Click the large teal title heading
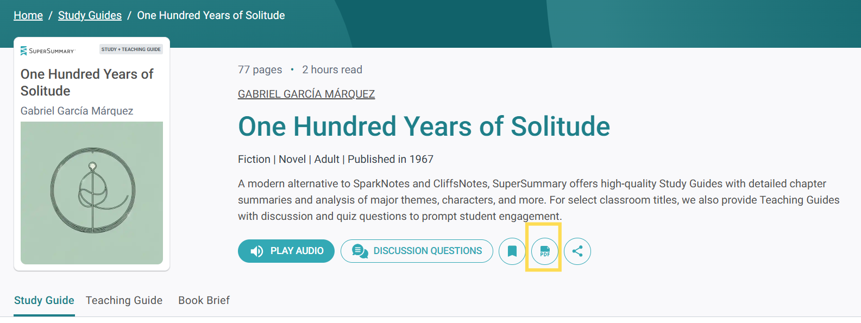861x323 pixels. pos(424,126)
